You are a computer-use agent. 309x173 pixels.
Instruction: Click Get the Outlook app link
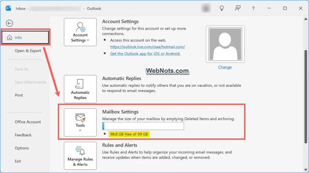[145, 54]
